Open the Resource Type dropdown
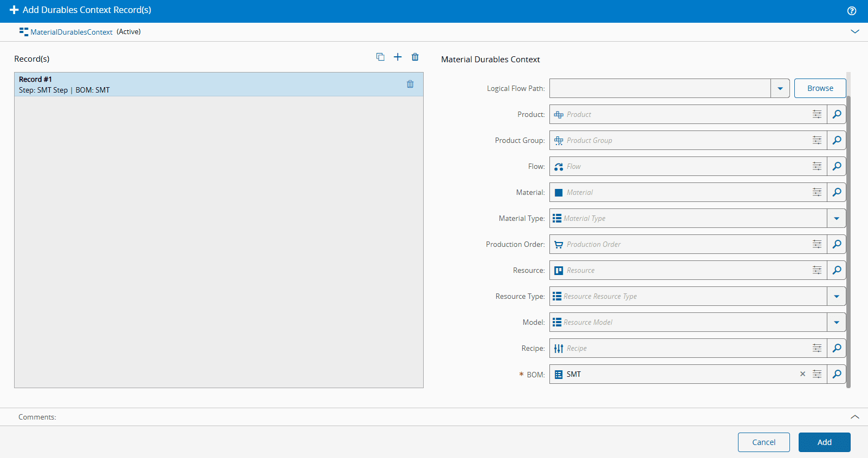Viewport: 868px width, 458px height. point(836,296)
